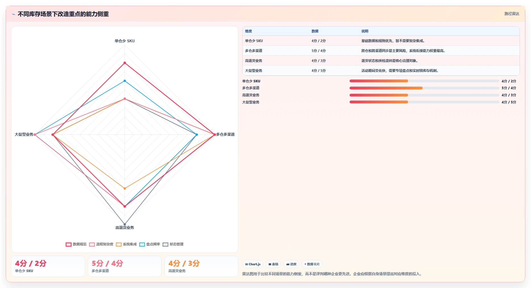Select the 数据 column header
531x288 pixels.
pyautogui.click(x=315, y=31)
